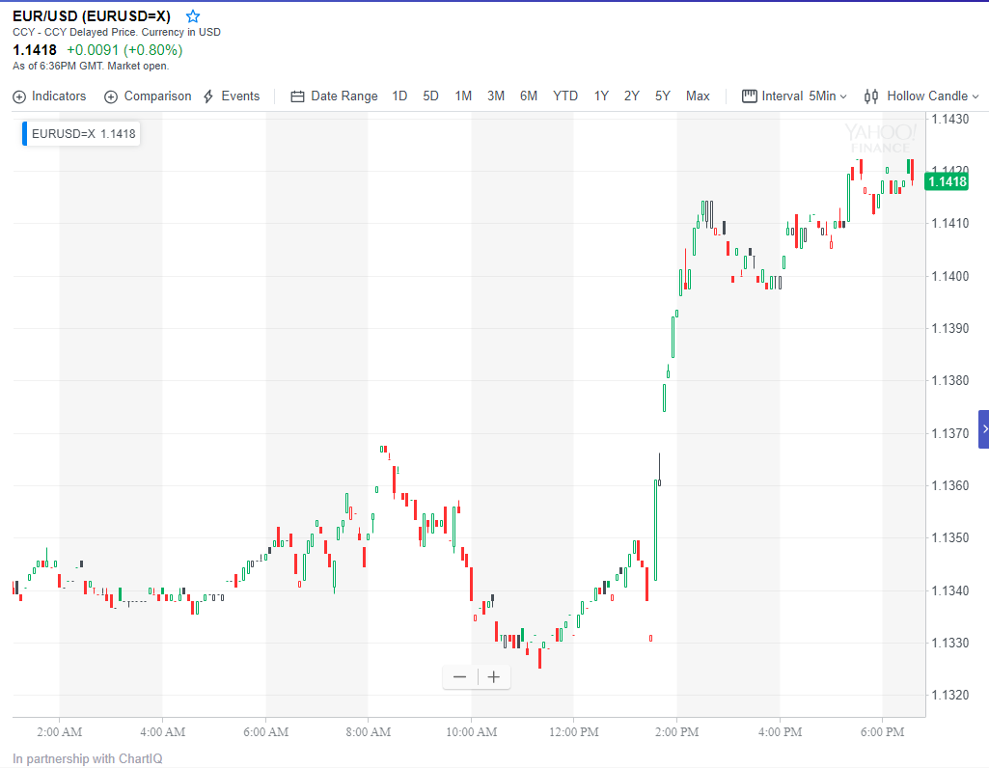Image resolution: width=989 pixels, height=768 pixels.
Task: Open the Indicators plus icon
Action: tap(19, 96)
